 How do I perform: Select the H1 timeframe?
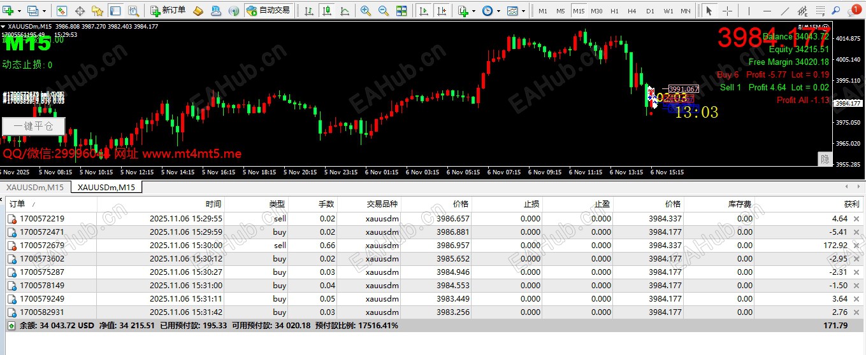pyautogui.click(x=614, y=11)
